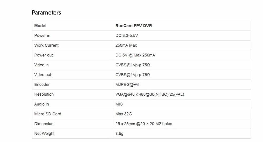Click the Max 32G Micro SD value
Image resolution: width=263 pixels, height=142 pixels.
(124, 114)
